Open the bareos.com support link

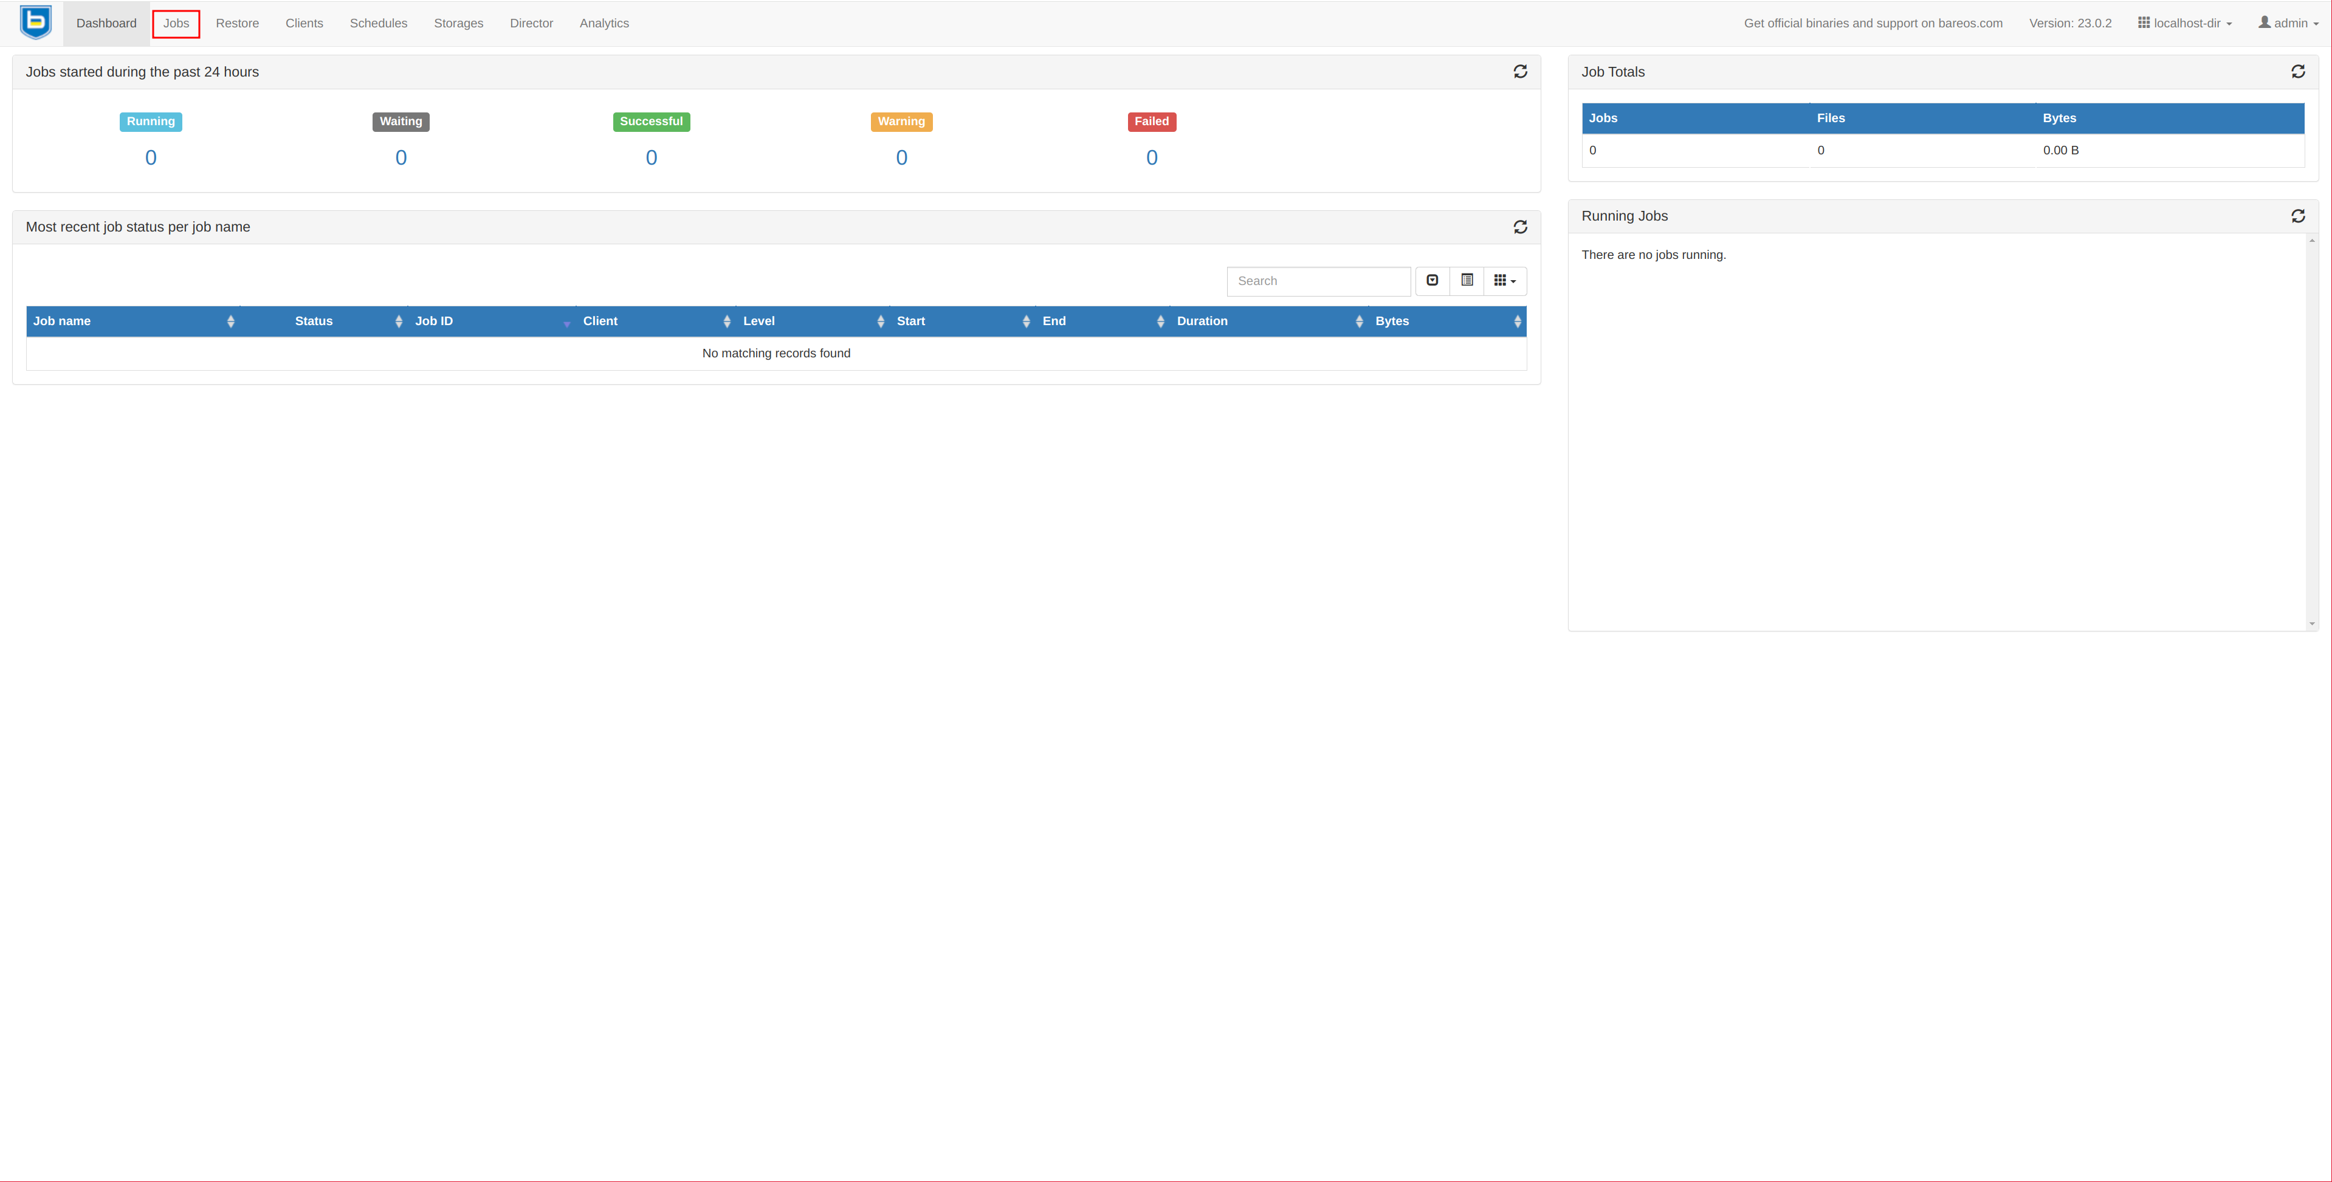tap(1872, 24)
